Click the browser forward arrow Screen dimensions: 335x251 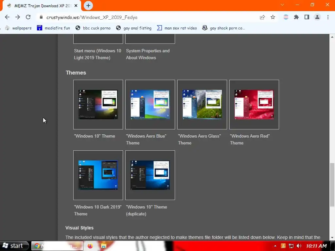coord(18,17)
